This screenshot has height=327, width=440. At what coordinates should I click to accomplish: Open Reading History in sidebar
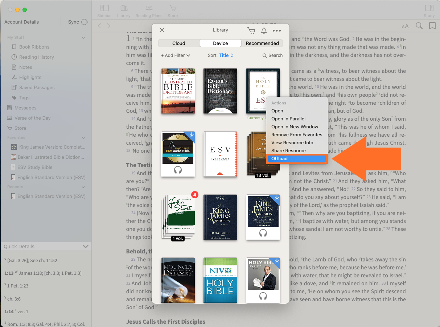click(x=36, y=57)
